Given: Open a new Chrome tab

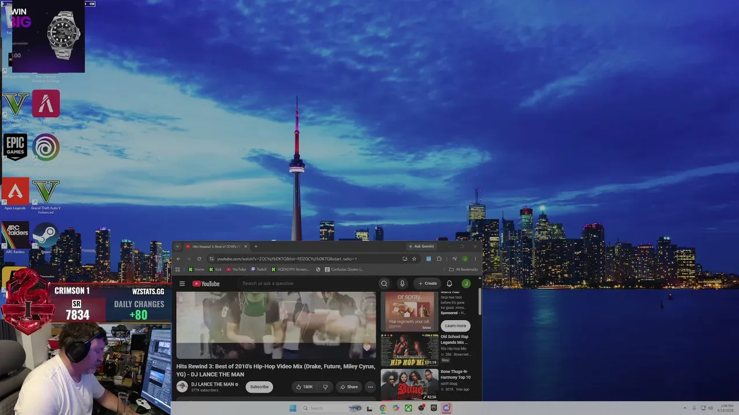Looking at the screenshot, I should pos(256,247).
